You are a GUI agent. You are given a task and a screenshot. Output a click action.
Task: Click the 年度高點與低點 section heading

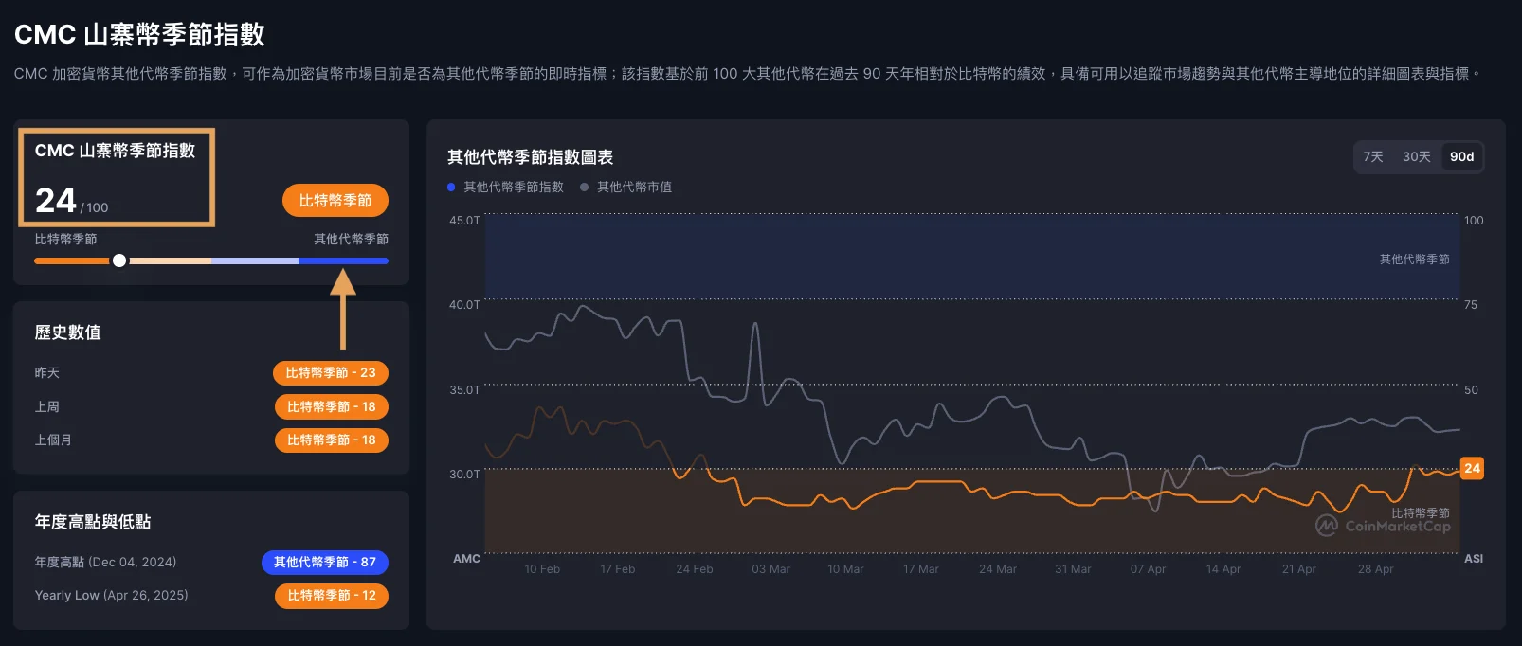[x=93, y=522]
